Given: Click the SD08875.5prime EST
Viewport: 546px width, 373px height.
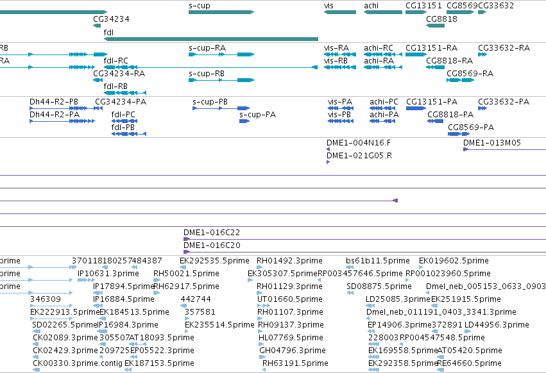Looking at the screenshot, I should [x=350, y=293].
